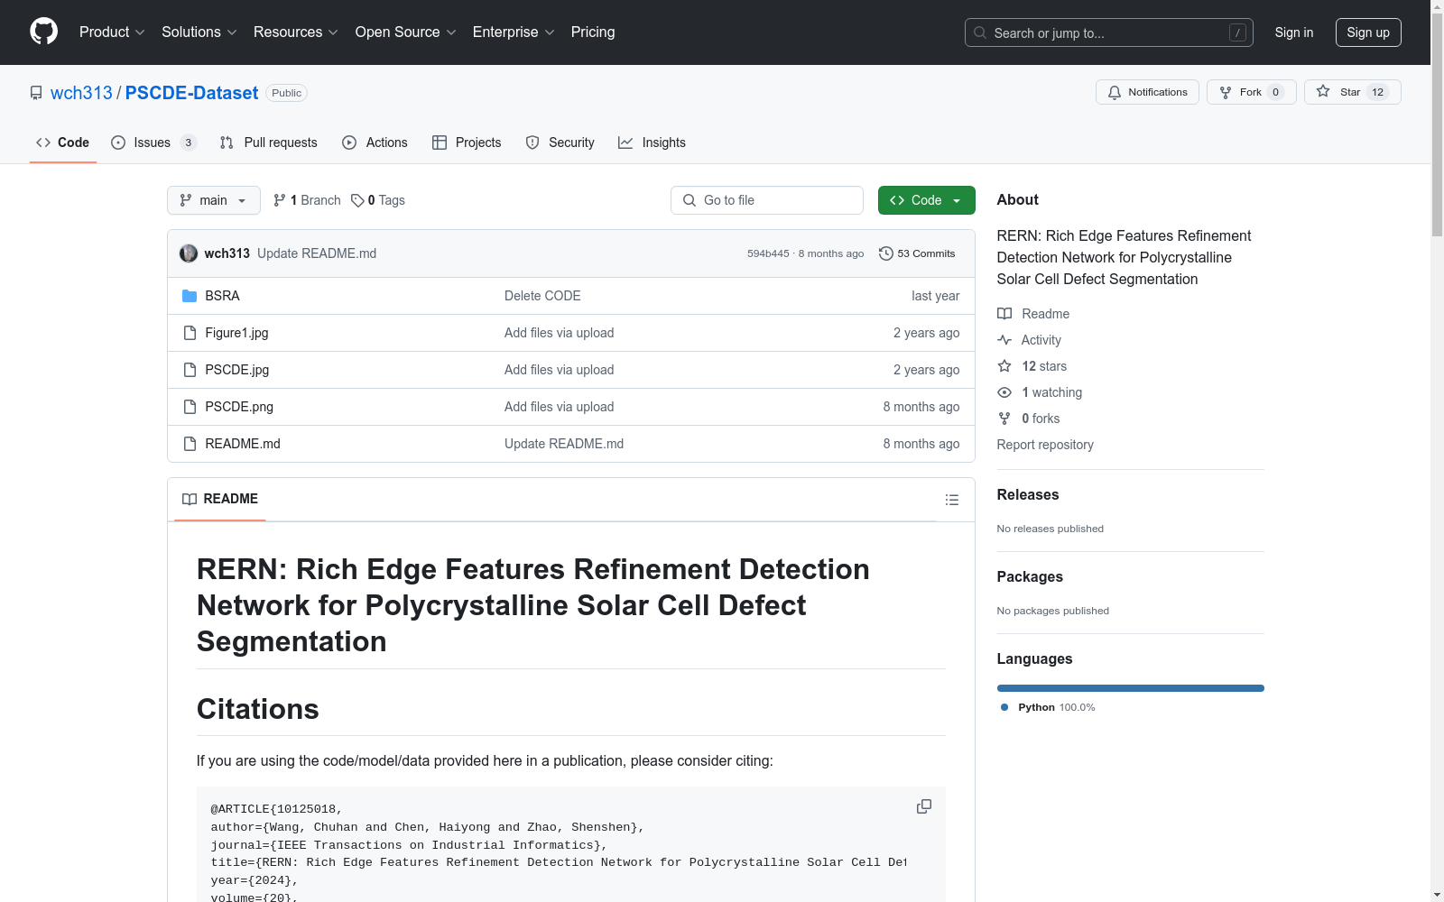Open the Projects tab
1444x902 pixels.
(x=467, y=143)
